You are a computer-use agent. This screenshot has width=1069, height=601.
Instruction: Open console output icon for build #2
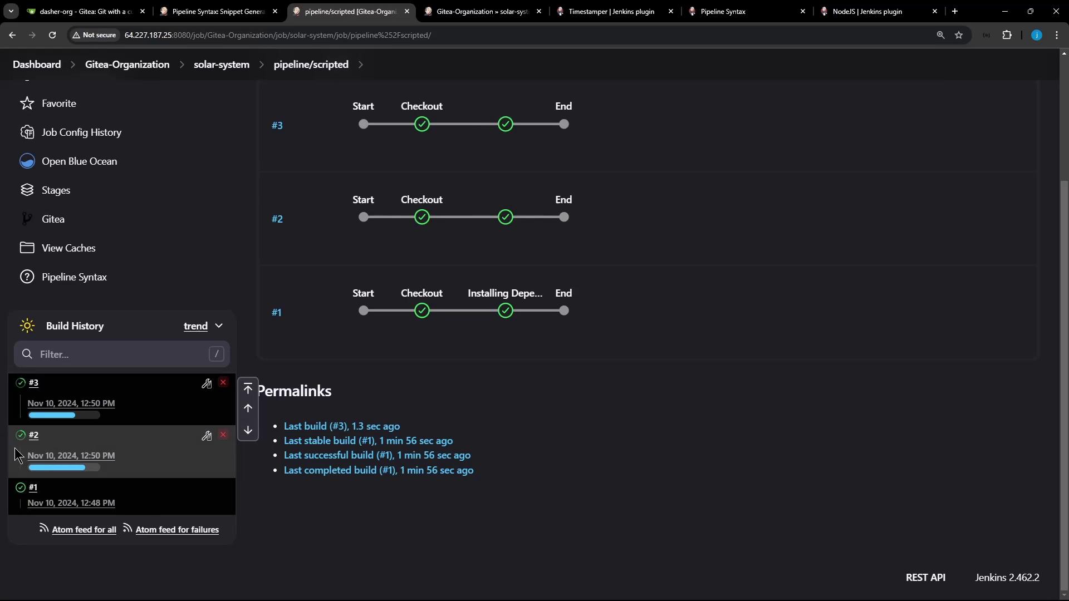(207, 436)
